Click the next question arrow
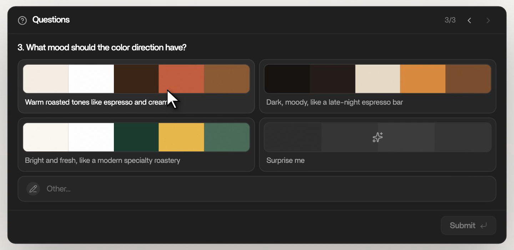514x250 pixels. point(488,20)
